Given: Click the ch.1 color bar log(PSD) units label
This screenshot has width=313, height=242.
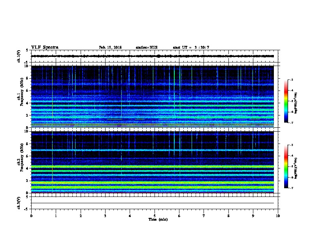Looking at the screenshot, I should [296, 103].
